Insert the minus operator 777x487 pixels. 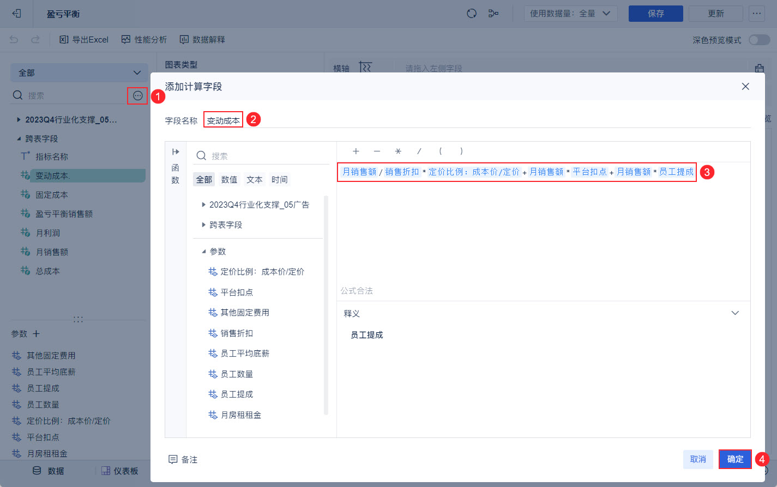click(x=377, y=151)
